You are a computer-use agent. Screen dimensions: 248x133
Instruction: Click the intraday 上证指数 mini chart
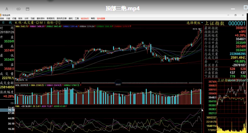click(231, 98)
